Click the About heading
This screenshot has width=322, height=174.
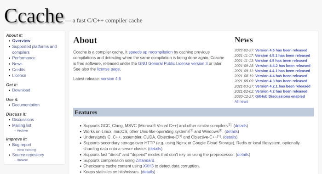tap(85, 40)
